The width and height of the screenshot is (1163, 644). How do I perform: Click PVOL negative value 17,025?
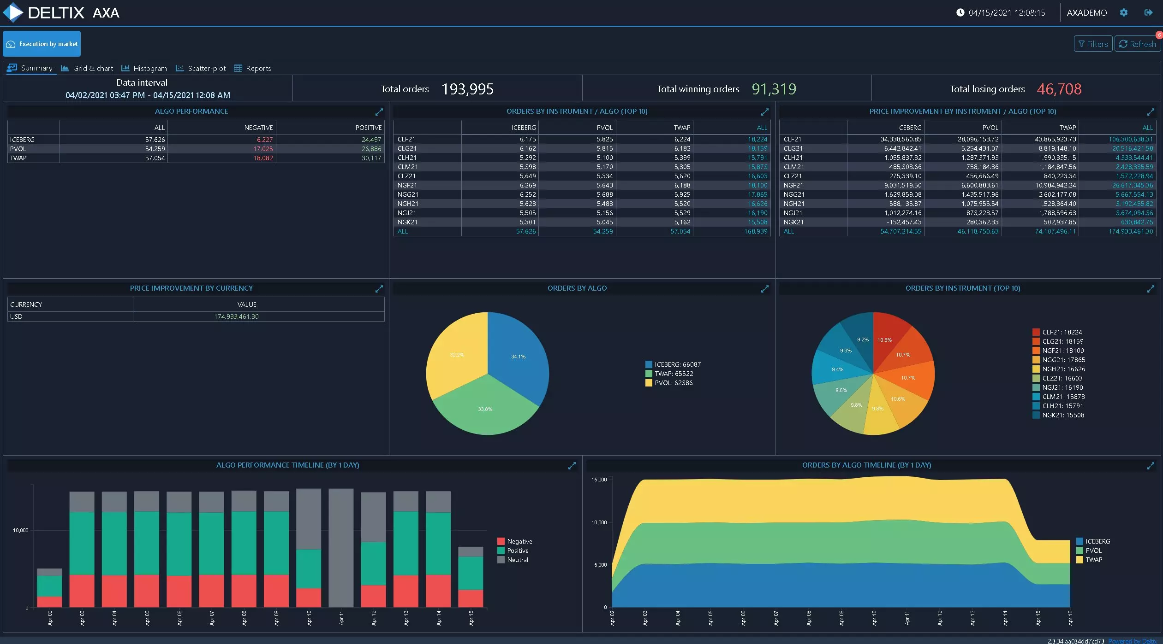click(263, 149)
